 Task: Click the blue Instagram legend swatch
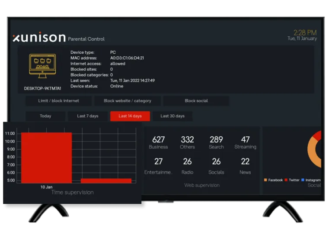click(x=303, y=180)
